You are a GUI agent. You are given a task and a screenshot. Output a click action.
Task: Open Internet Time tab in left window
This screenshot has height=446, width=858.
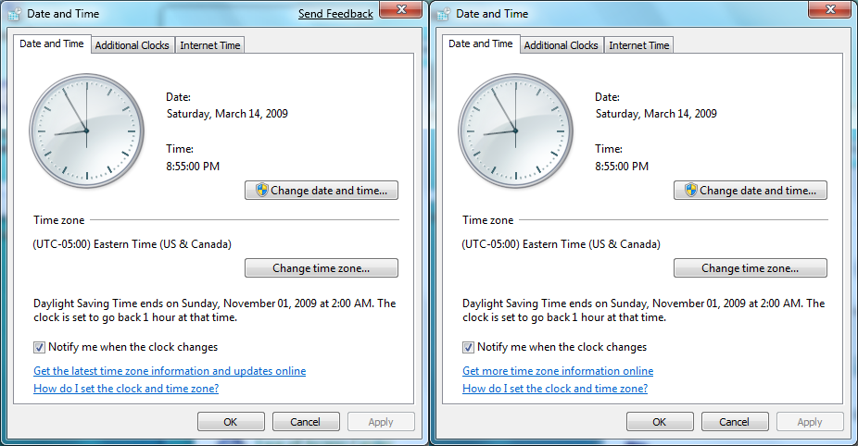pos(210,45)
